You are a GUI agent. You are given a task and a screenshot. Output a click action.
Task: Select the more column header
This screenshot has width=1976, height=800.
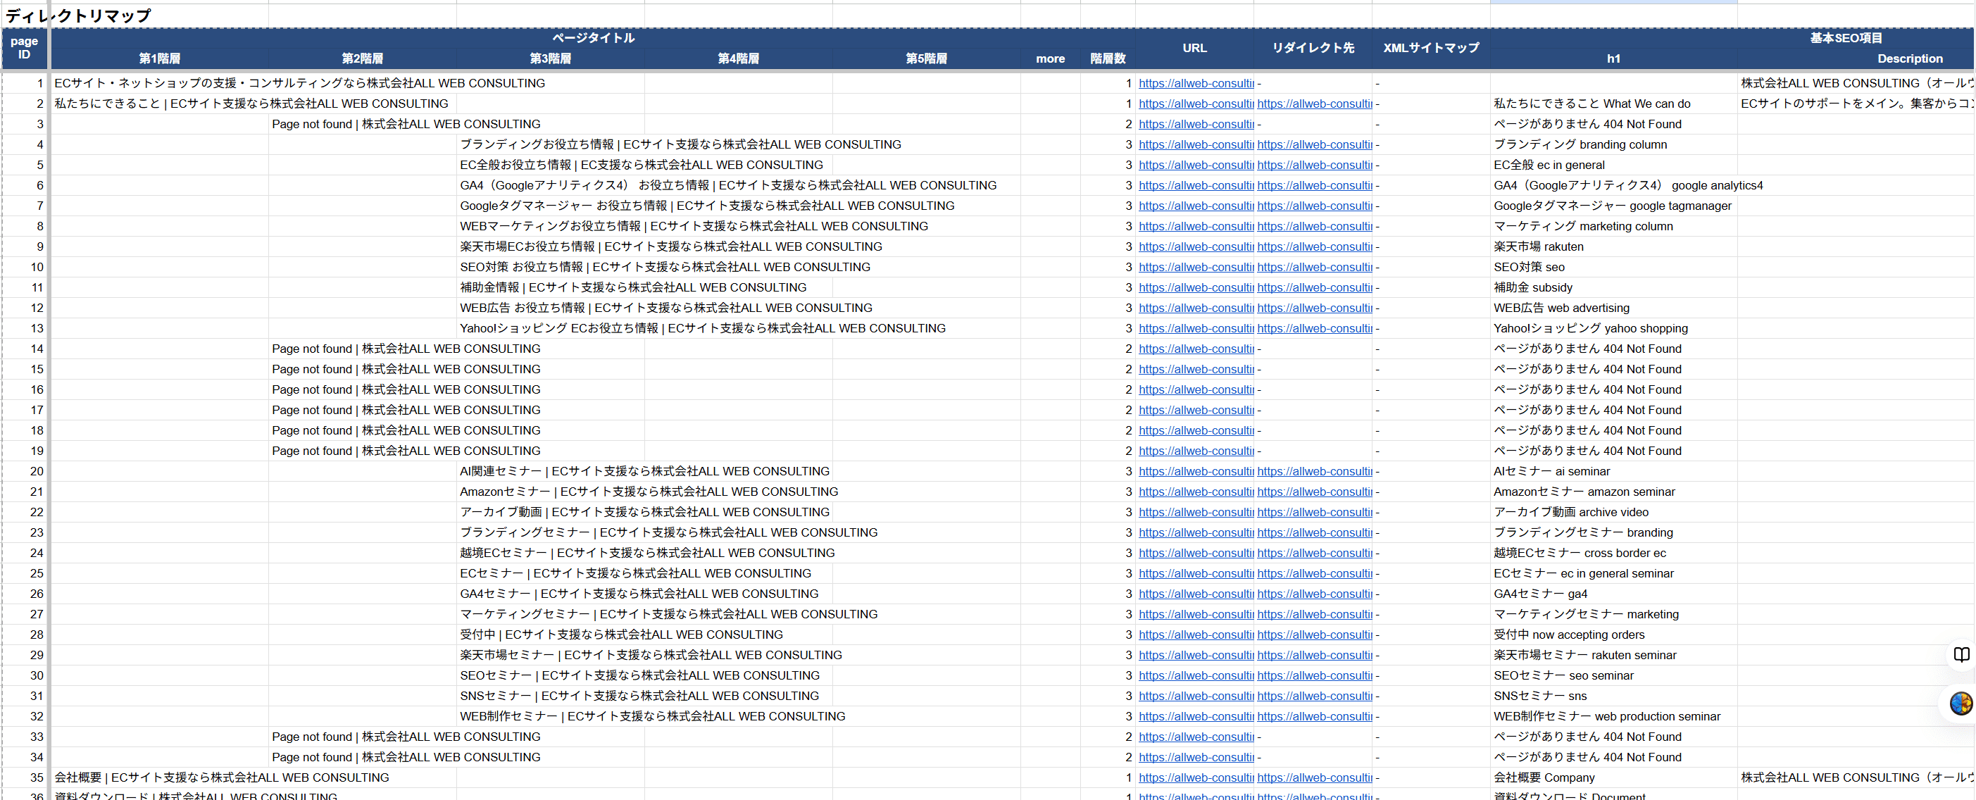[x=1049, y=58]
